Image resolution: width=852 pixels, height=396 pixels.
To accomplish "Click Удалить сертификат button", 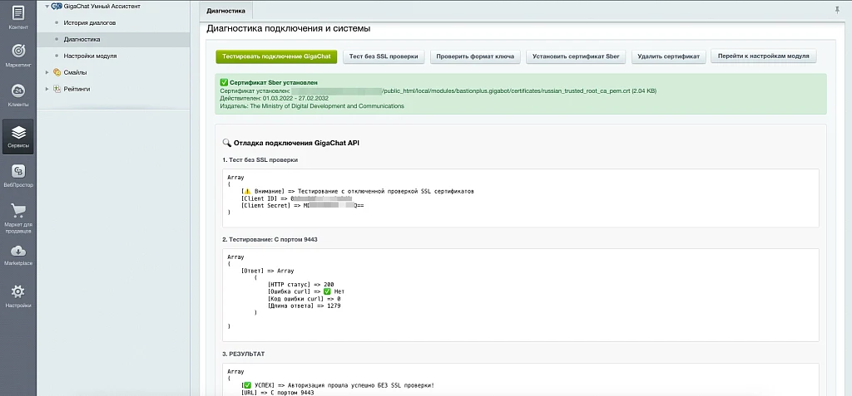I will pyautogui.click(x=668, y=56).
